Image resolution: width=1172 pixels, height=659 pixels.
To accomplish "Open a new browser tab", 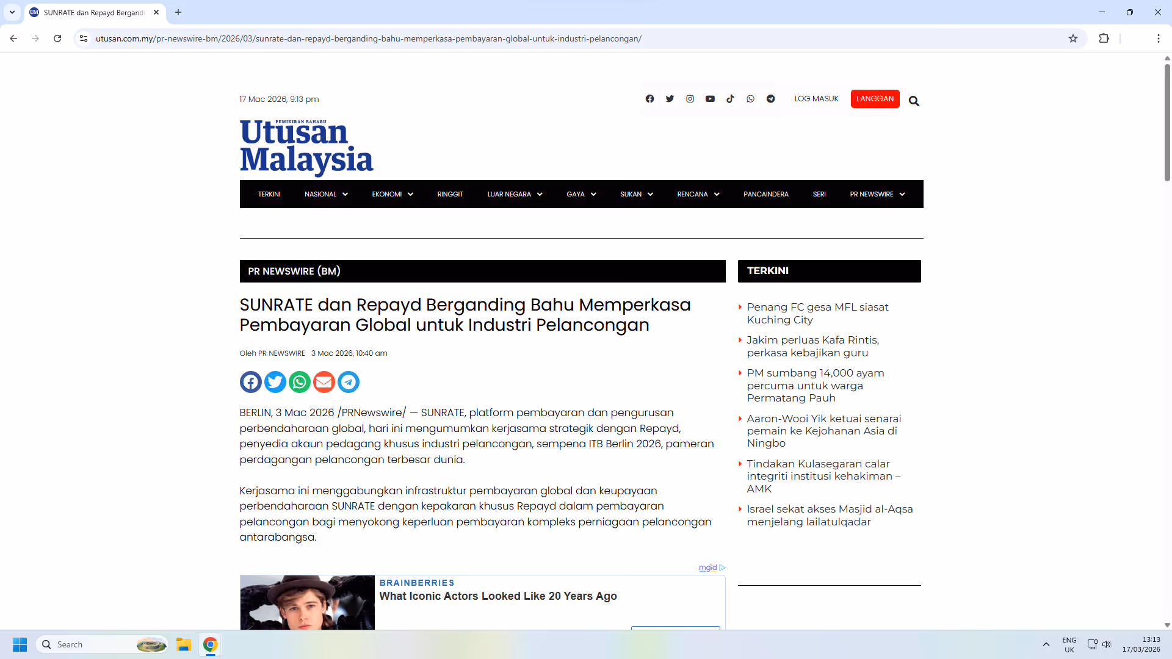I will pyautogui.click(x=178, y=12).
